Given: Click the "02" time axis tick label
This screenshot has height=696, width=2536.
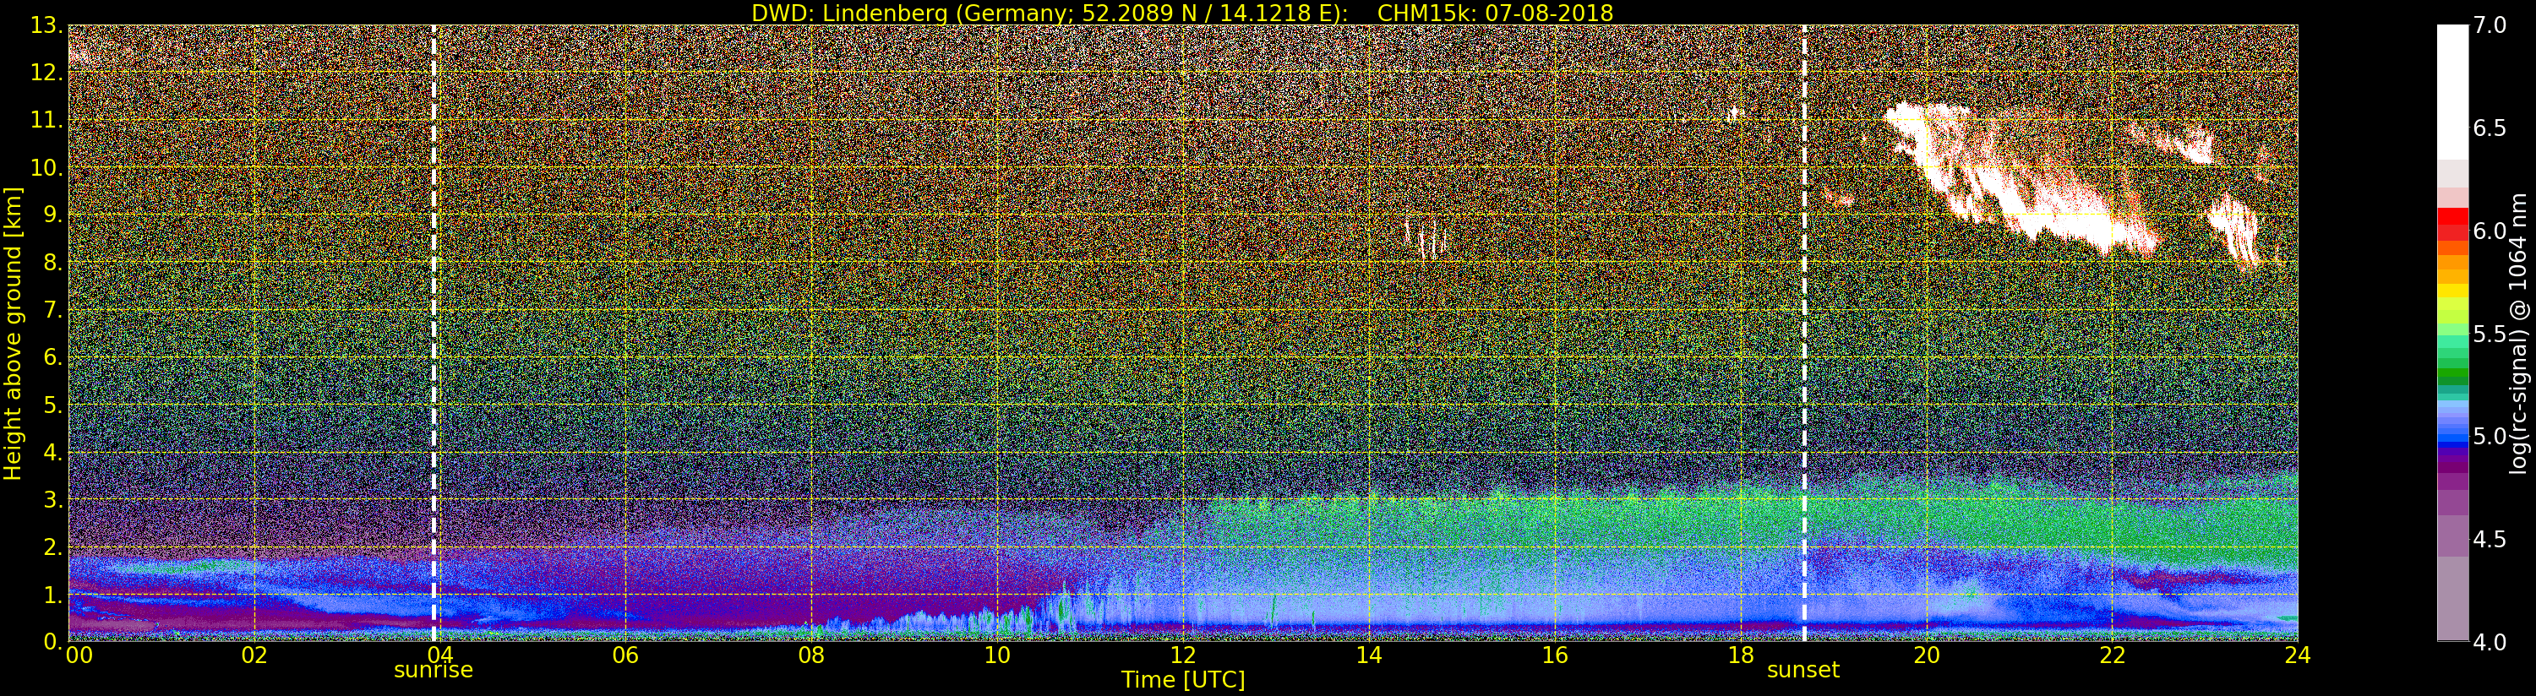Looking at the screenshot, I should 254,655.
